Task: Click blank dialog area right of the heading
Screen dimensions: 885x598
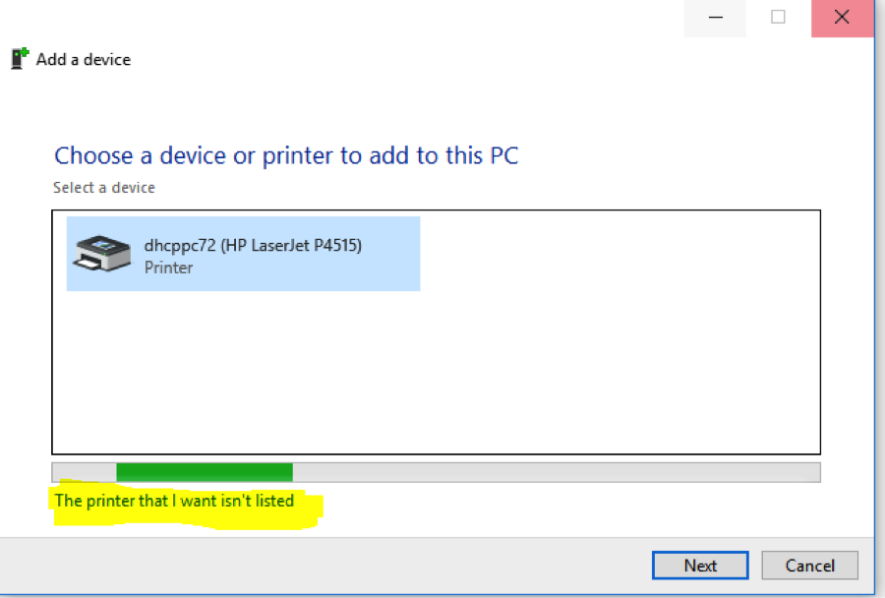Action: point(688,155)
